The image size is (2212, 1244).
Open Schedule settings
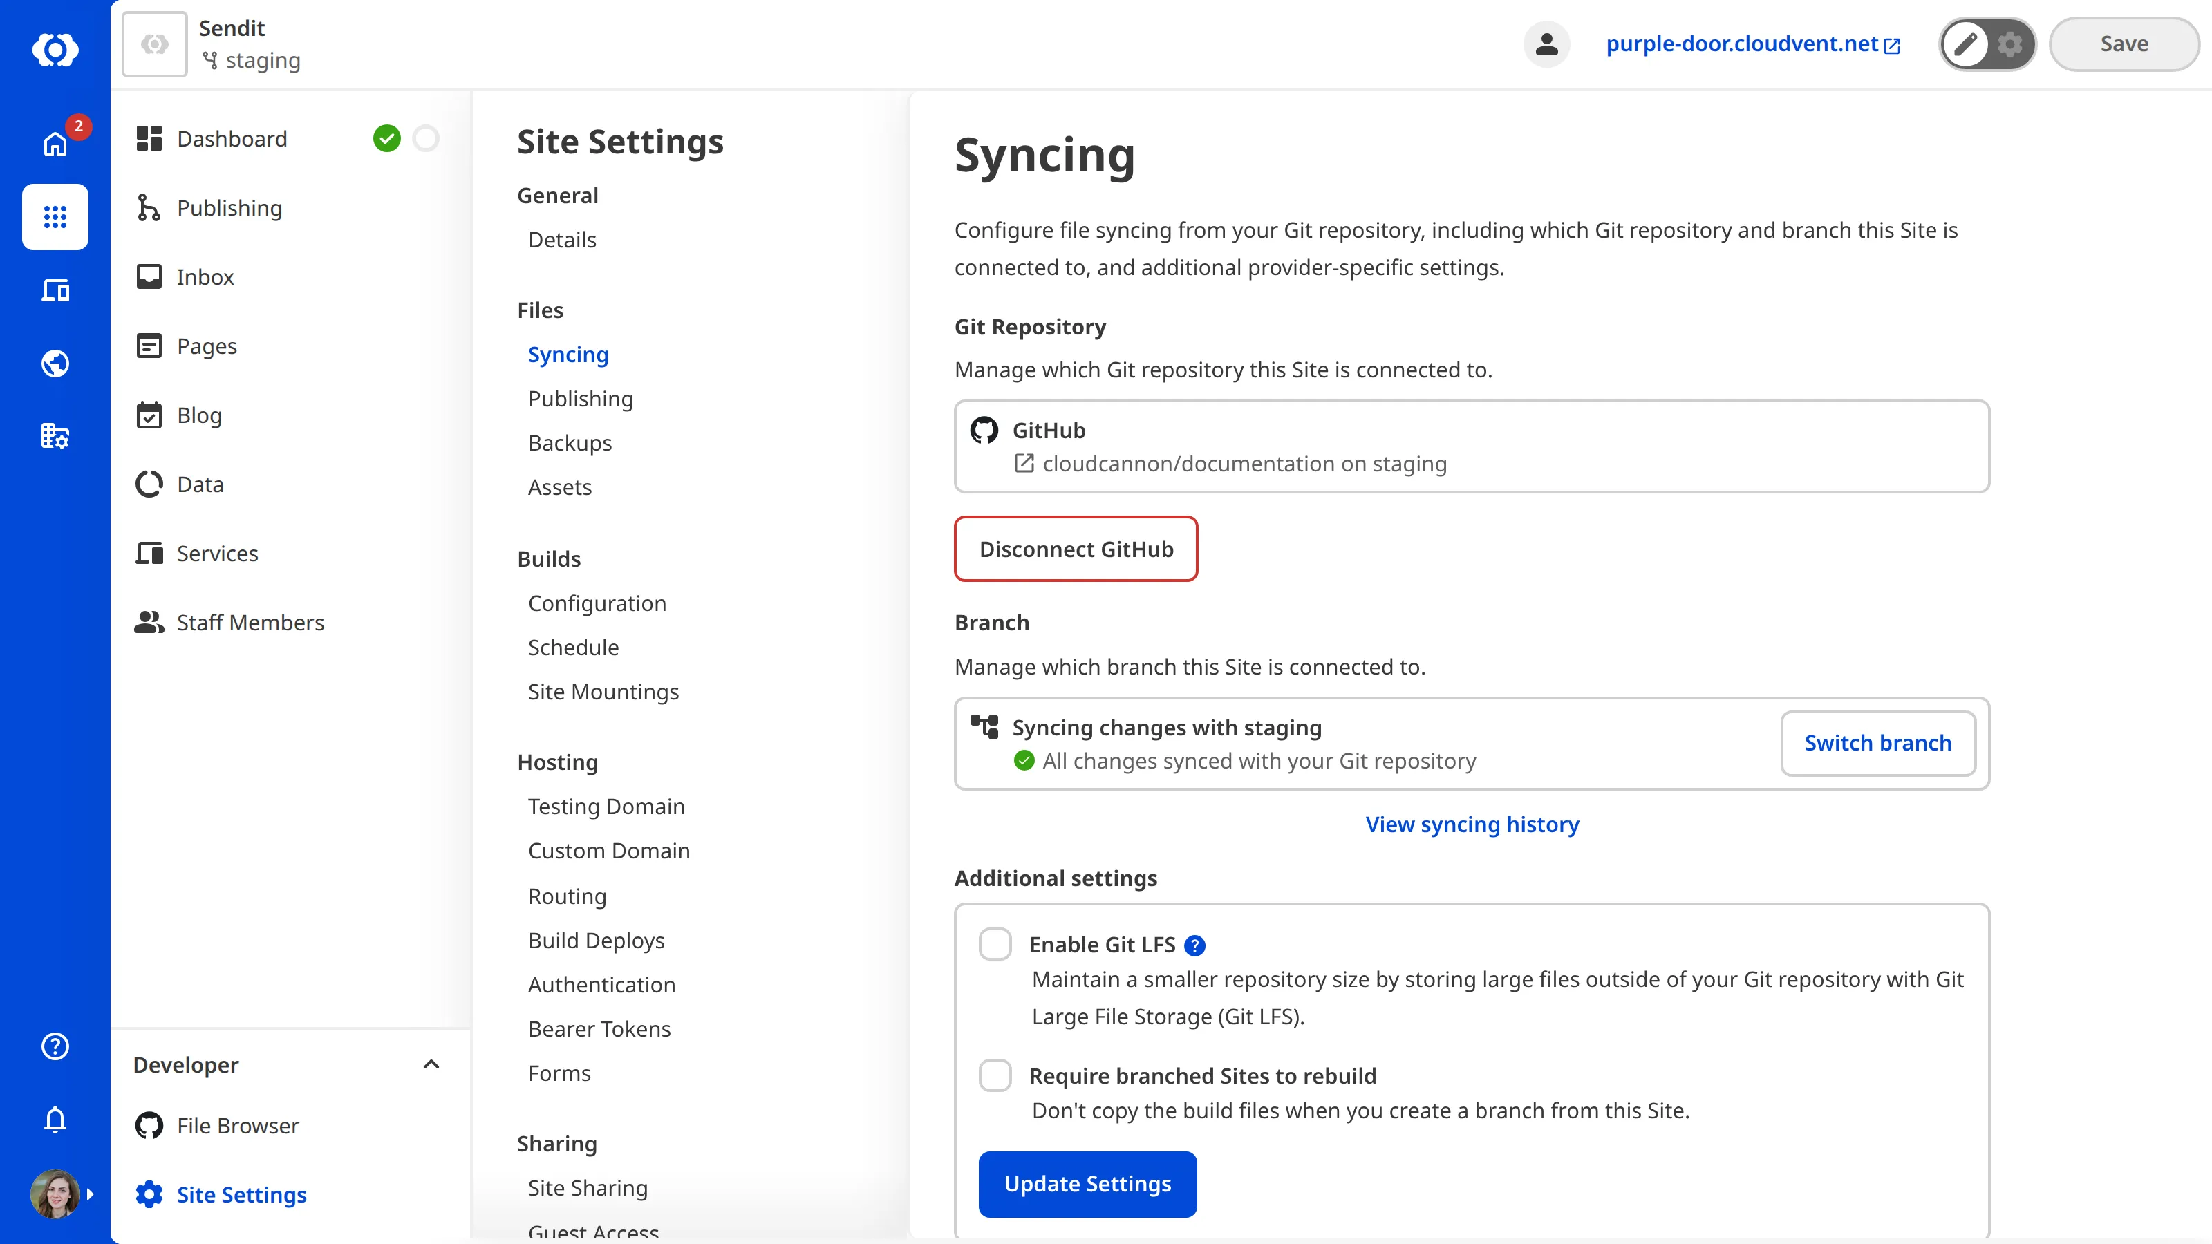pyautogui.click(x=573, y=648)
